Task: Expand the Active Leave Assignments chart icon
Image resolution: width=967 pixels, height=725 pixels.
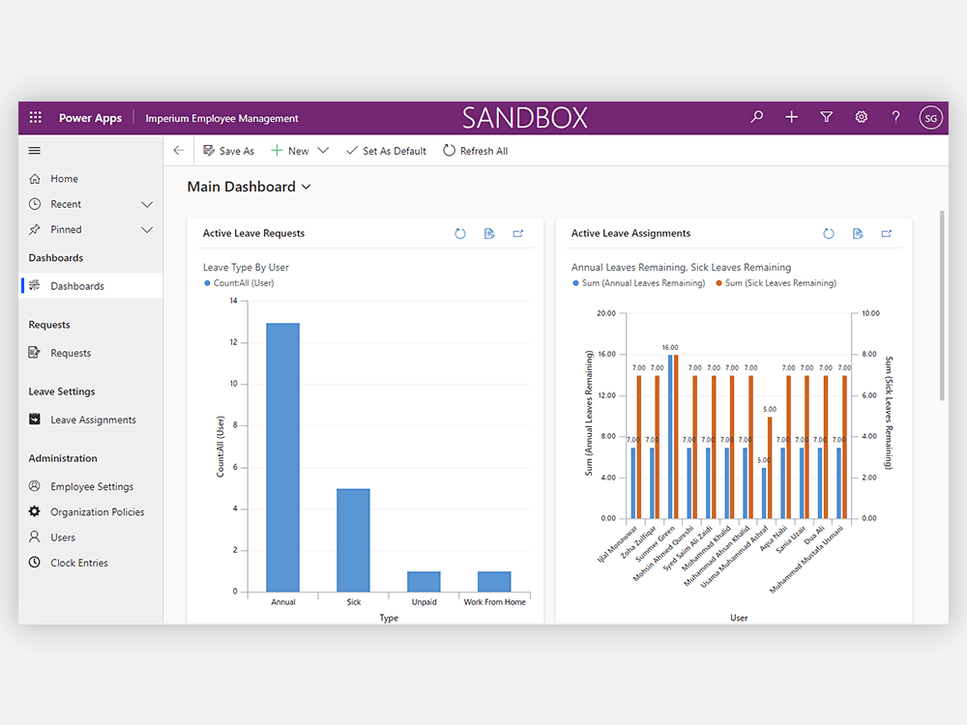Action: point(886,233)
